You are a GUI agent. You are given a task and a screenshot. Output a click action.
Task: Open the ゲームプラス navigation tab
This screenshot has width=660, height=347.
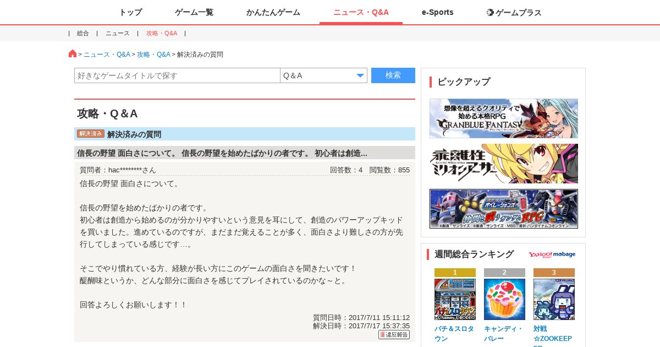pos(514,12)
